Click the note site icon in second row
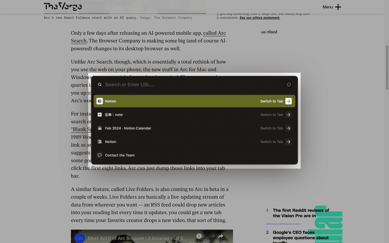389x243 pixels. [100, 115]
